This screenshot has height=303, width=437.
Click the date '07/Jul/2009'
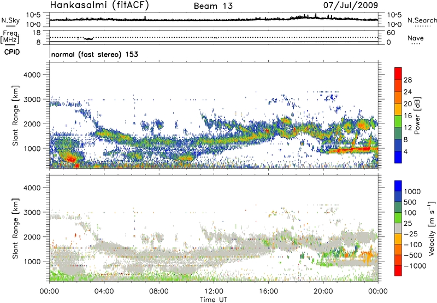[351, 5]
